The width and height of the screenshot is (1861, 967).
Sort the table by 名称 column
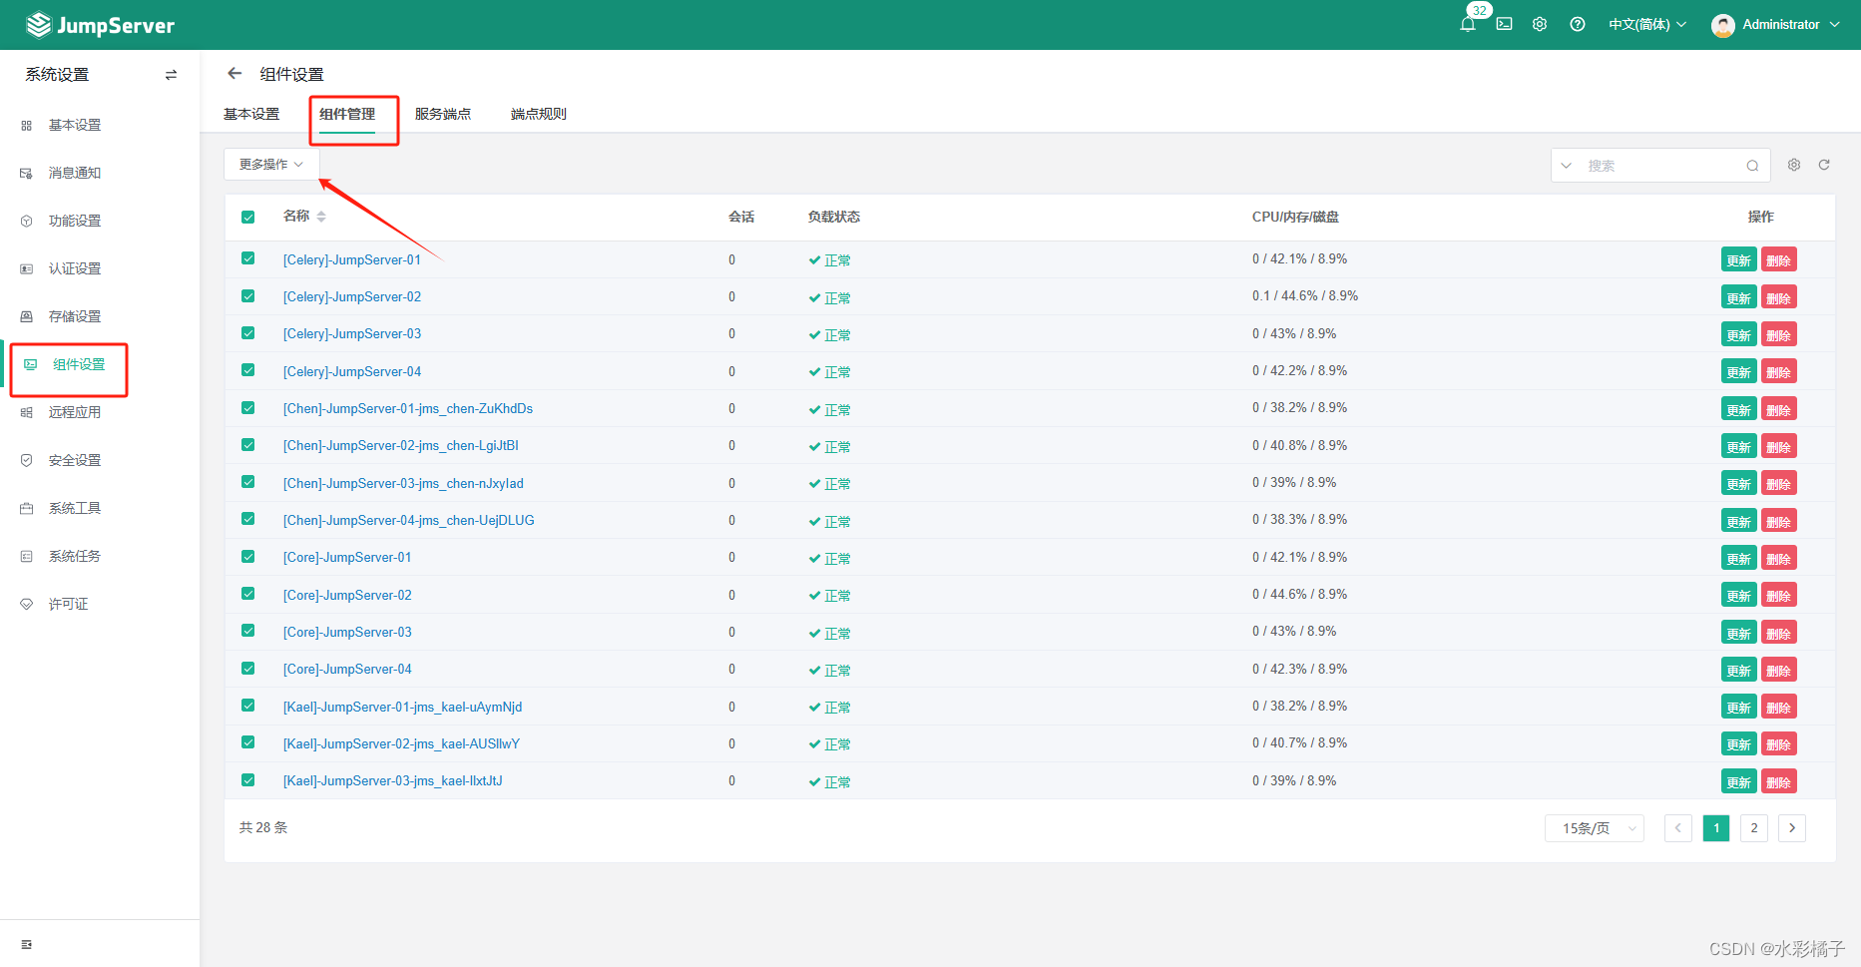tap(321, 217)
